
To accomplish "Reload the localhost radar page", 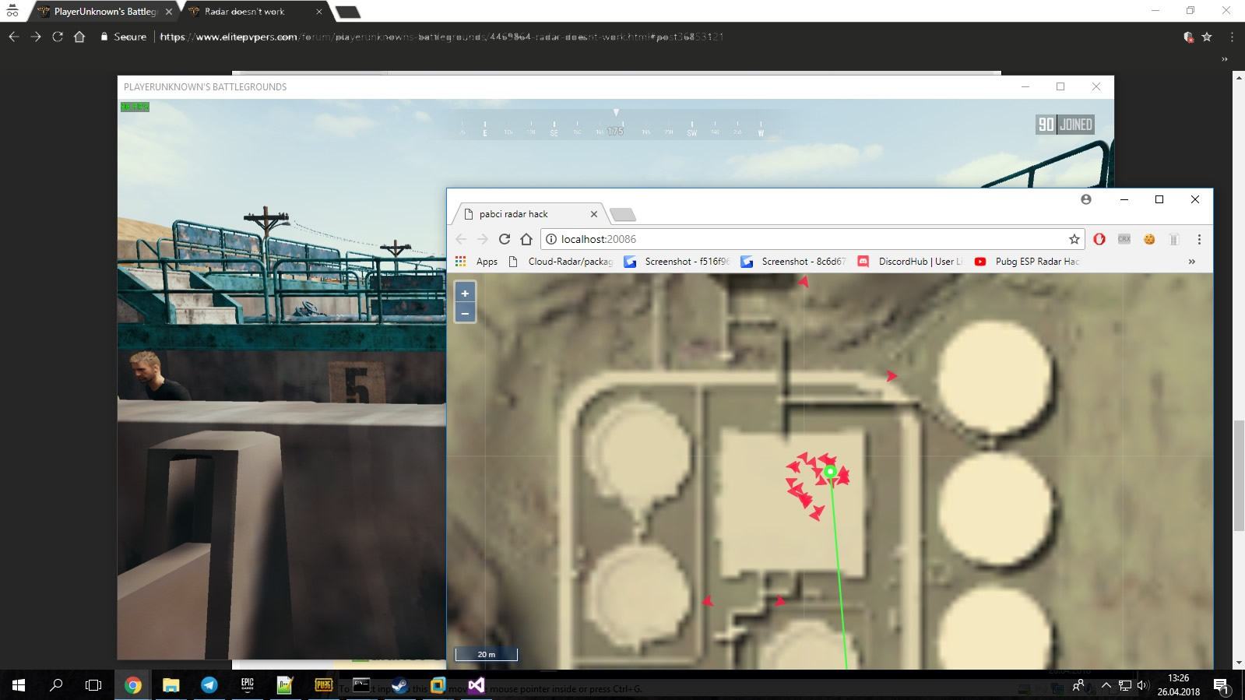I will 505,239.
